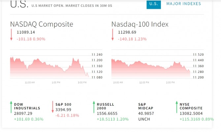Open the NYSE Composite index link

point(191,106)
